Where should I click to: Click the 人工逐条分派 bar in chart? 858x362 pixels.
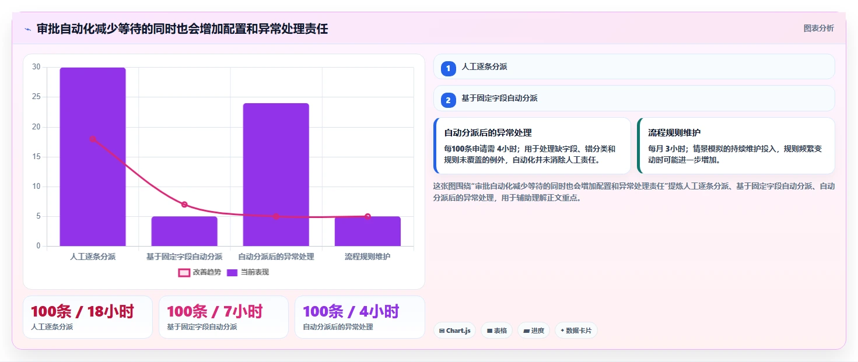point(93,157)
